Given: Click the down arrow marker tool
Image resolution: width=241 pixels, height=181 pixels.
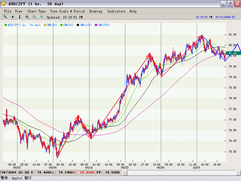Looking at the screenshot, I should (x=20, y=17).
